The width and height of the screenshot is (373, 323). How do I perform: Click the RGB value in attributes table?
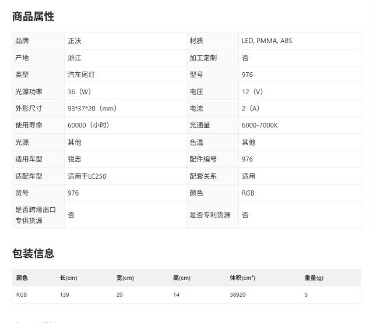(x=248, y=193)
